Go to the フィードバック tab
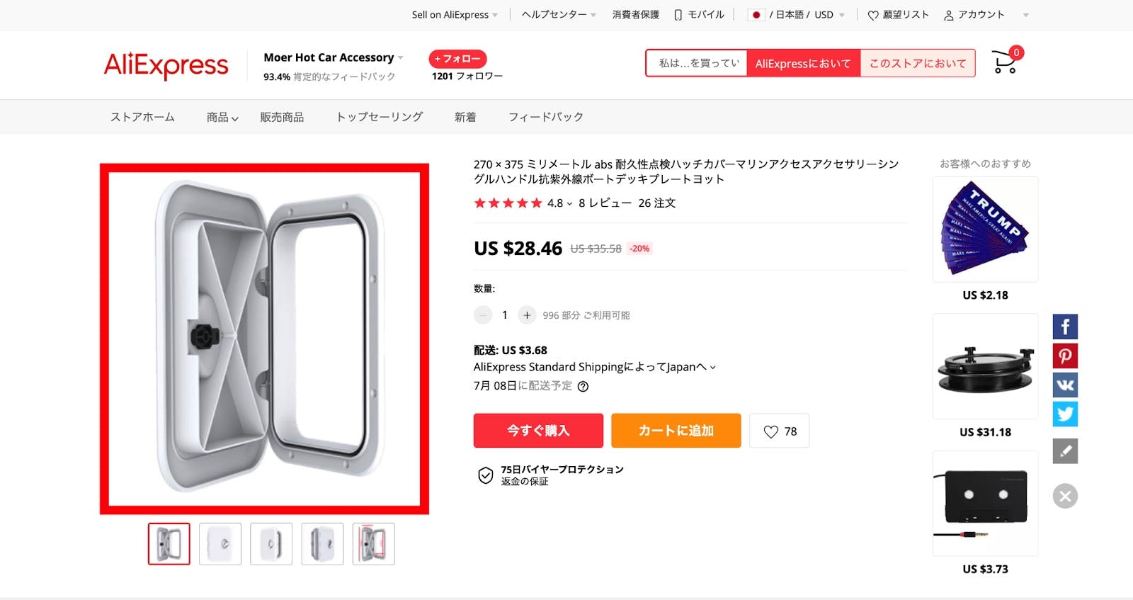This screenshot has height=600, width=1133. click(x=545, y=117)
